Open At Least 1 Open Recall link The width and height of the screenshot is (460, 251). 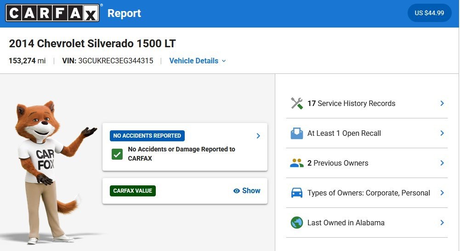coord(344,133)
